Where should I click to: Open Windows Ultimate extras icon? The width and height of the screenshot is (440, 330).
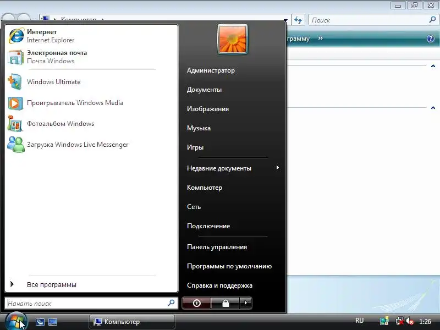pos(15,81)
